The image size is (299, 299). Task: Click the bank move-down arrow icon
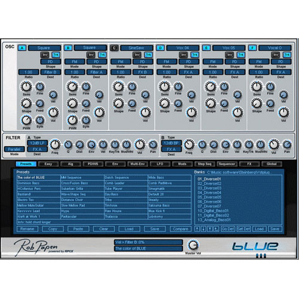[x=203, y=229]
